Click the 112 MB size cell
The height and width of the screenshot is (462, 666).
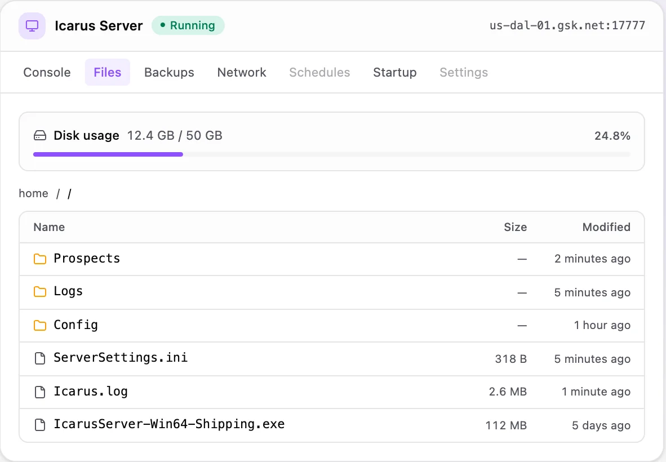(506, 425)
